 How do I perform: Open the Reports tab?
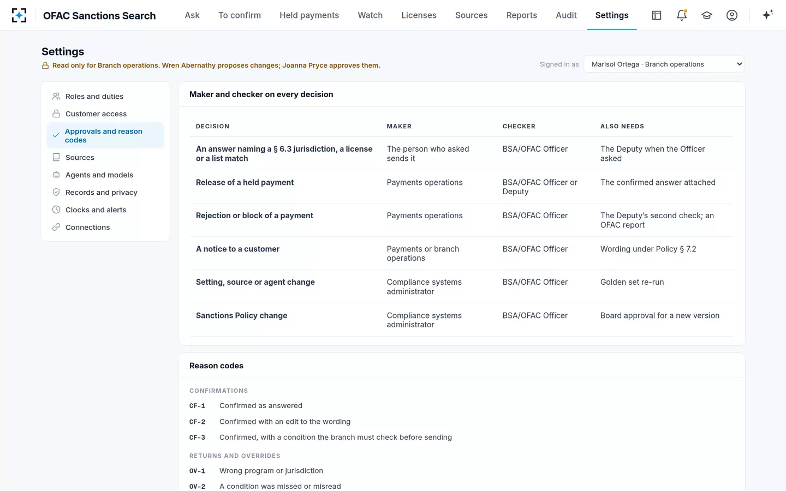pos(522,15)
